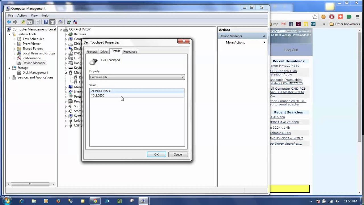Image resolution: width=364 pixels, height=205 pixels.
Task: Expand the Task Scheduler node
Action: coord(15,39)
